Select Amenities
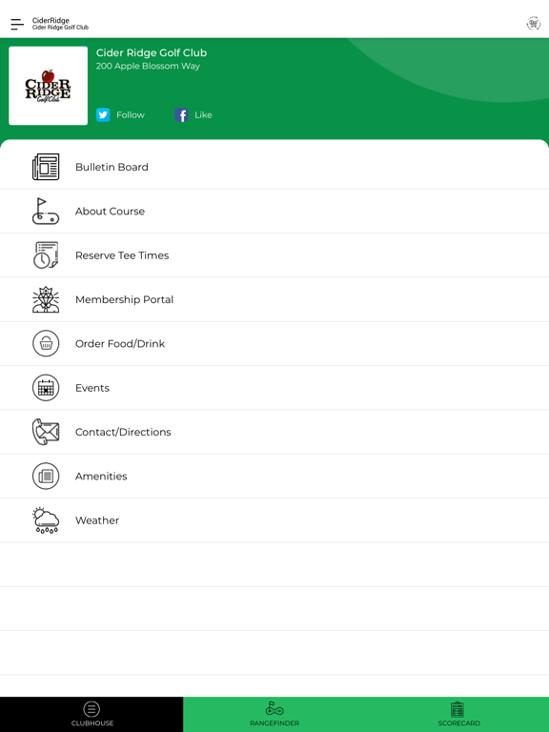 (274, 476)
